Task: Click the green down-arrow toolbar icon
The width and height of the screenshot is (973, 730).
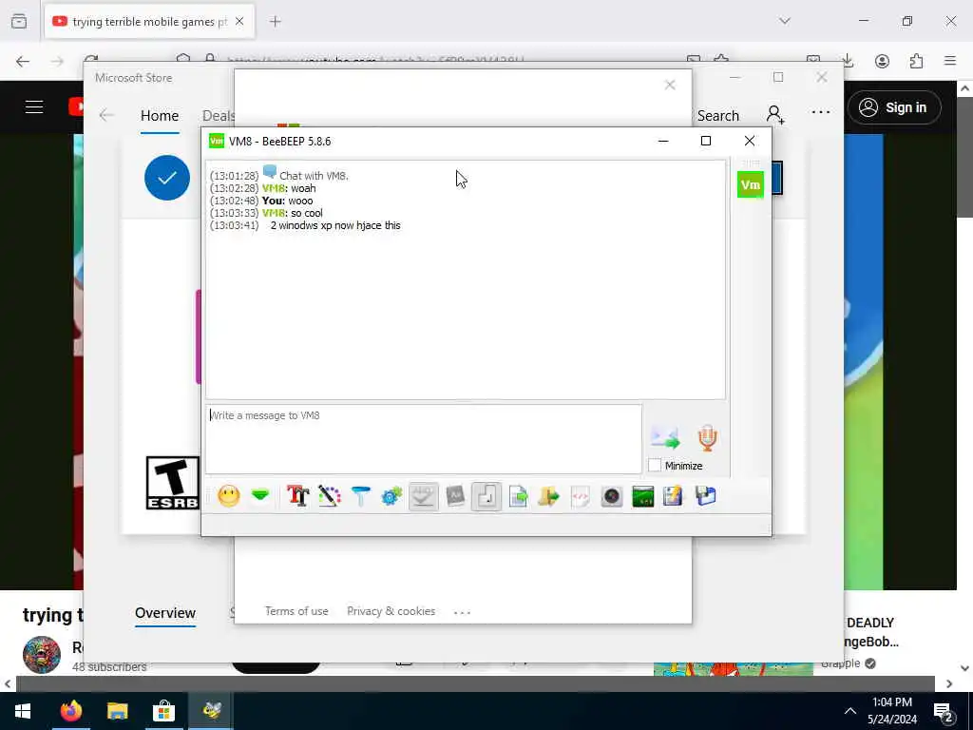Action: [x=260, y=496]
